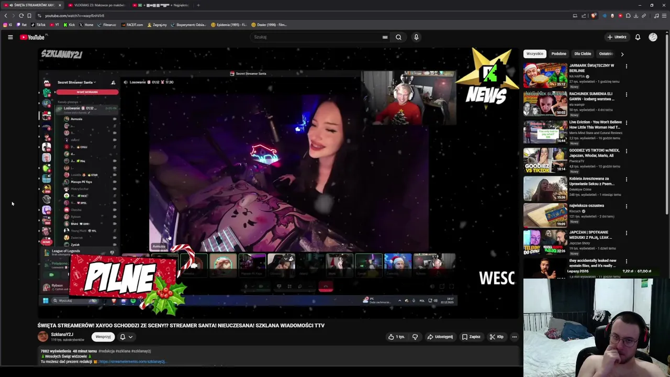The height and width of the screenshot is (377, 670).
Task: Open a new browser tab
Action: point(198,5)
